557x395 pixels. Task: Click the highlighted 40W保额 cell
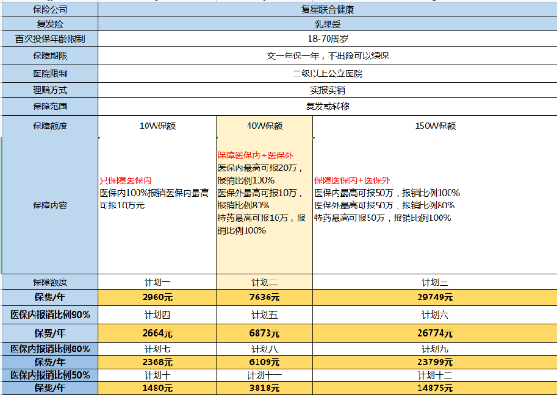click(264, 127)
